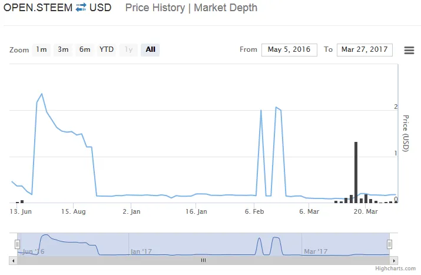
Task: Click the Jan '17 navigator label
Action: (x=141, y=251)
